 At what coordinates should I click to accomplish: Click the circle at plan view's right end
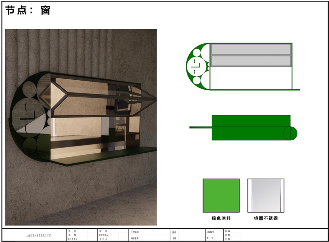click(291, 133)
